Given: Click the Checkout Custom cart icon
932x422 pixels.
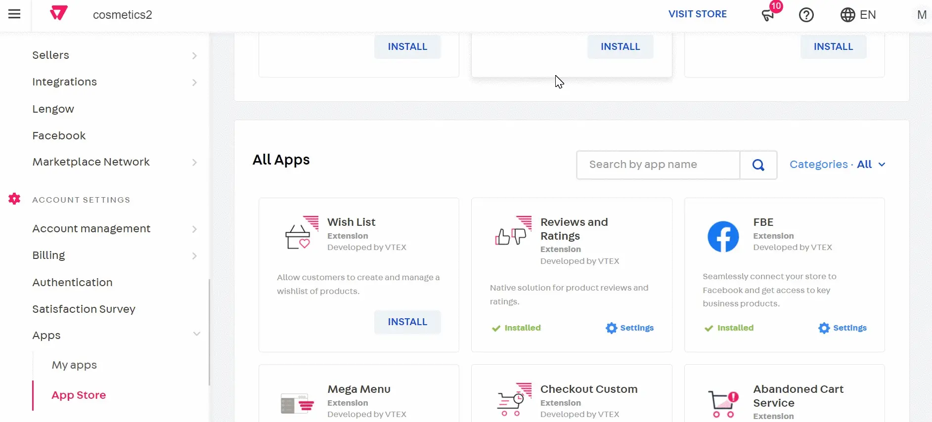Looking at the screenshot, I should (514, 399).
